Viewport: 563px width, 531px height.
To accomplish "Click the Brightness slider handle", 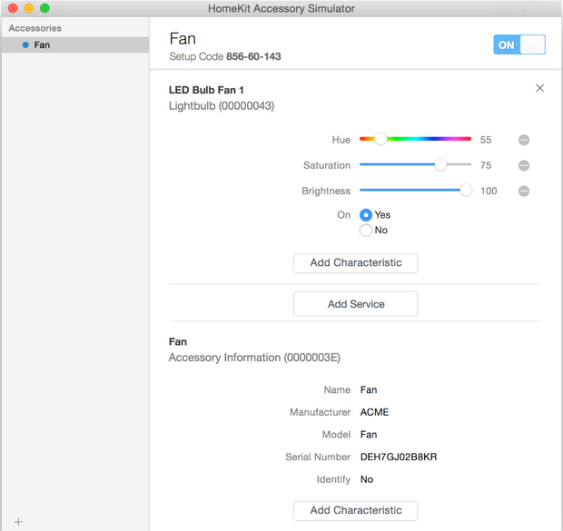I will (x=466, y=191).
